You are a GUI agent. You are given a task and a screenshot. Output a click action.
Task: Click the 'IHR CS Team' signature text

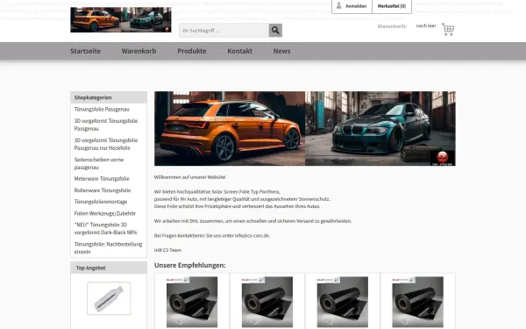tap(167, 250)
